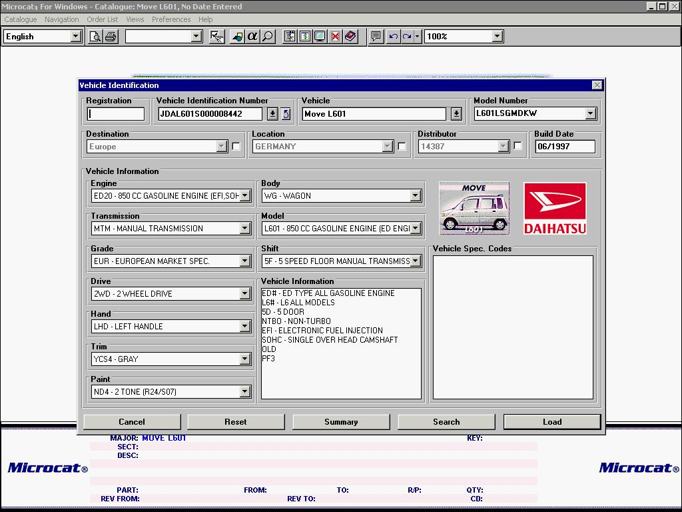Click the speech bubble notes icon

[376, 37]
